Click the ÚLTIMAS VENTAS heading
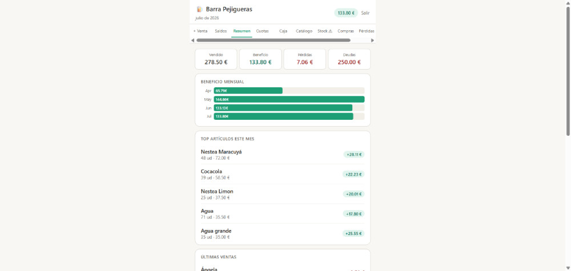Image resolution: width=571 pixels, height=271 pixels. click(219, 257)
